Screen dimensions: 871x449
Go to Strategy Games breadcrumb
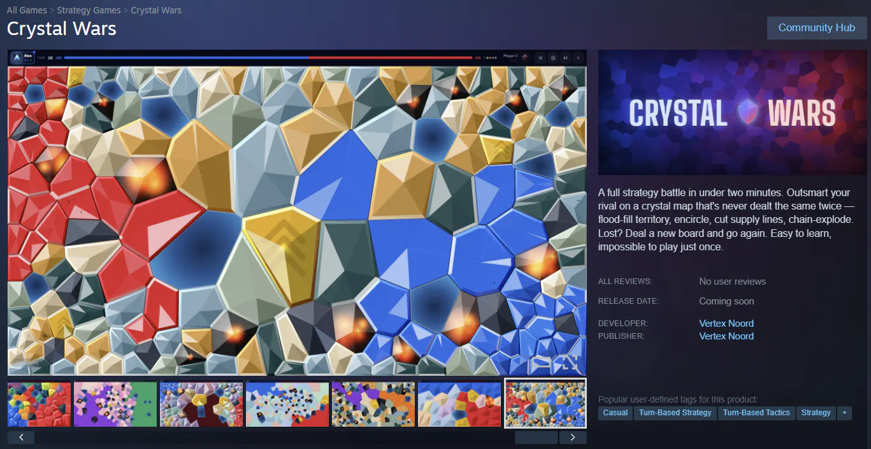(x=89, y=10)
